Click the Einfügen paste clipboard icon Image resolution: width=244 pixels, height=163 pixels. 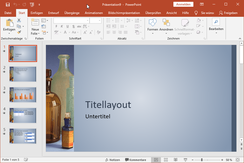click(10, 23)
